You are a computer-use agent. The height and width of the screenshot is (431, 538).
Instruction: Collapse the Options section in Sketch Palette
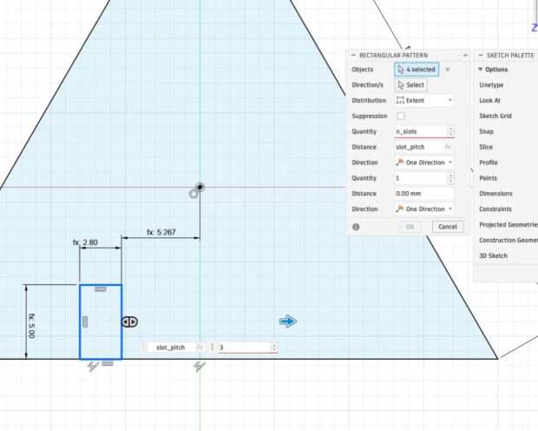[481, 70]
